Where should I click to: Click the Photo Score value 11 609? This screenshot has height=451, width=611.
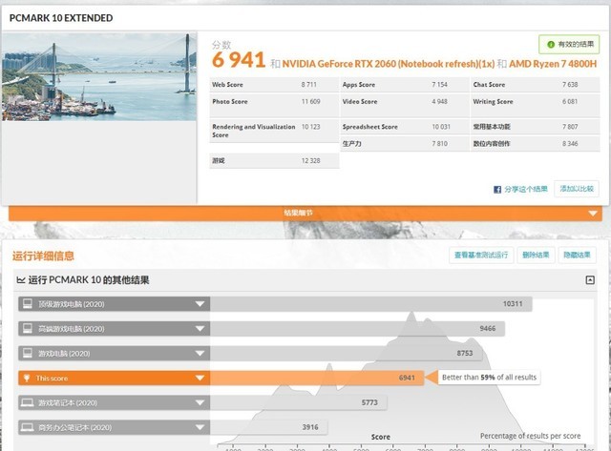point(310,102)
